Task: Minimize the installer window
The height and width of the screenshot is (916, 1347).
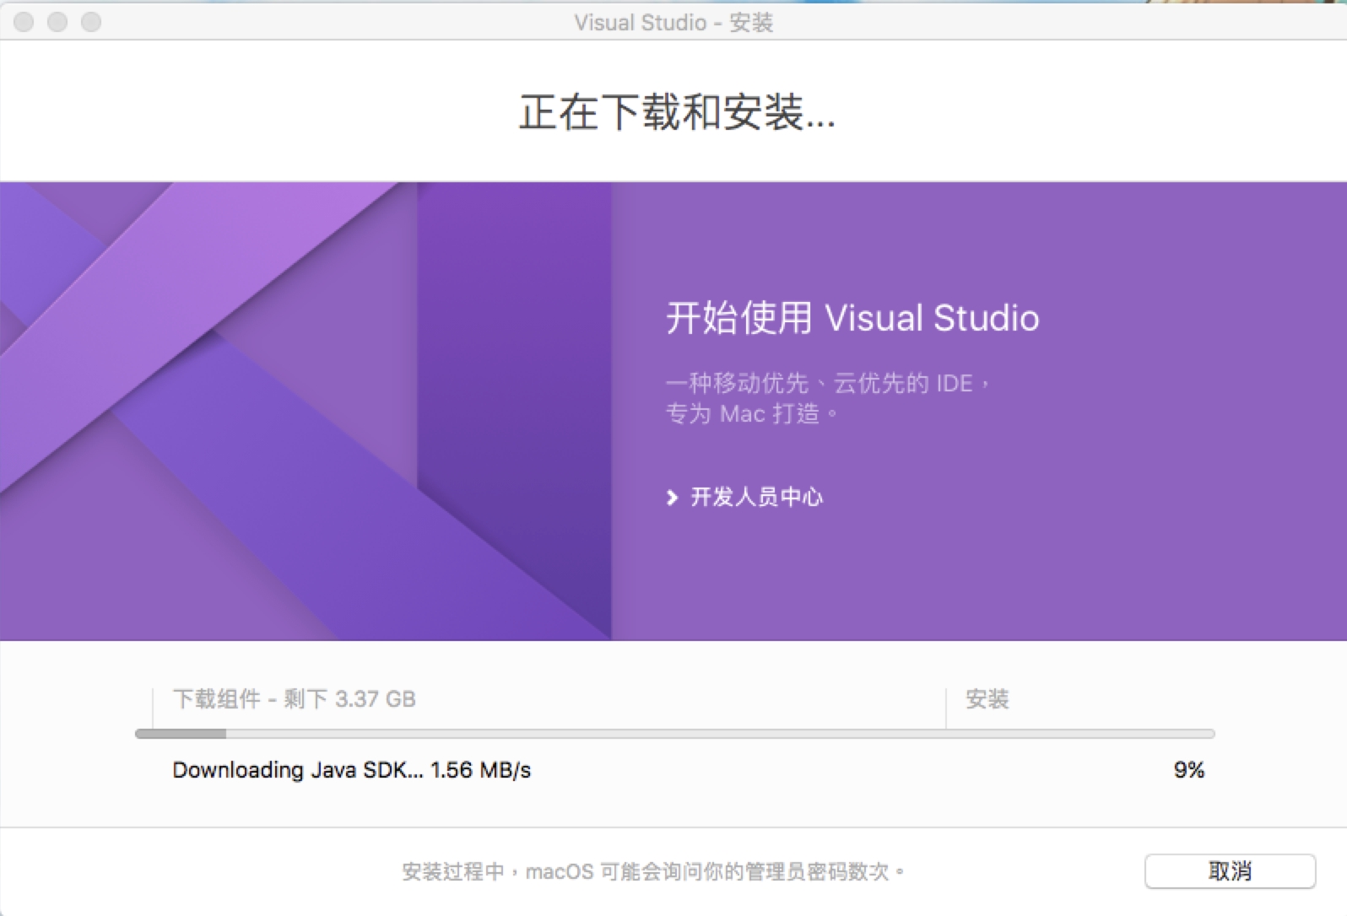Action: click(57, 22)
